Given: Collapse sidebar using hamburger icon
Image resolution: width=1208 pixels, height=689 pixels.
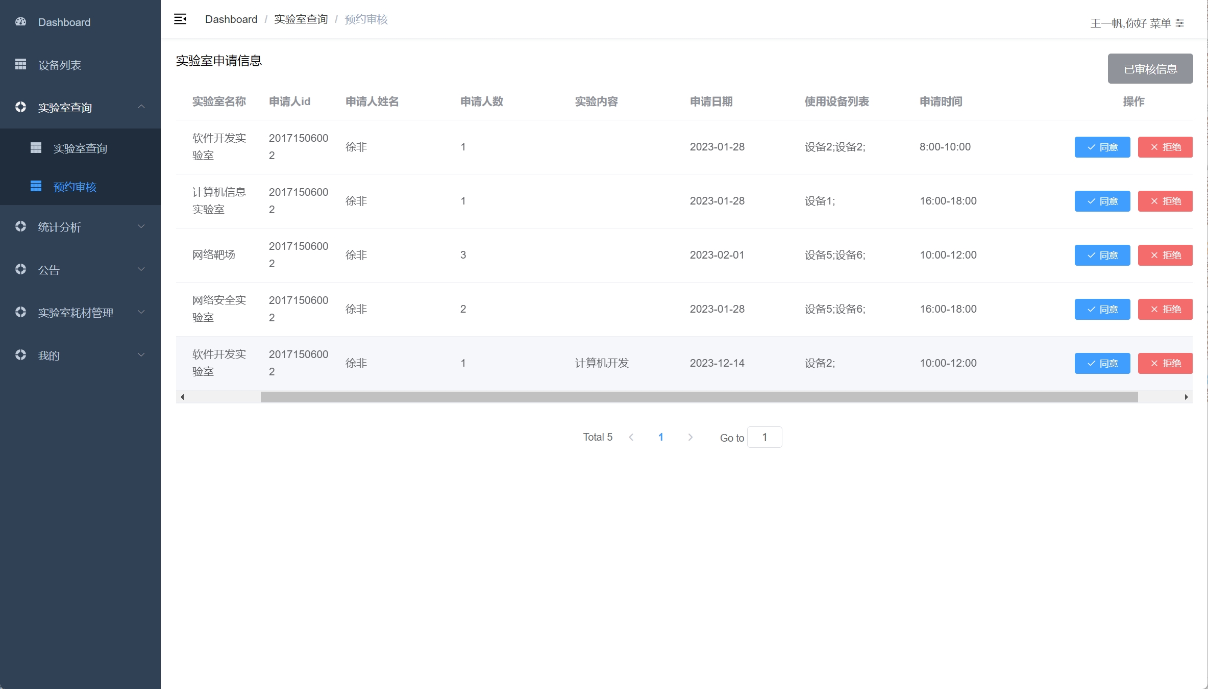Looking at the screenshot, I should pyautogui.click(x=180, y=19).
